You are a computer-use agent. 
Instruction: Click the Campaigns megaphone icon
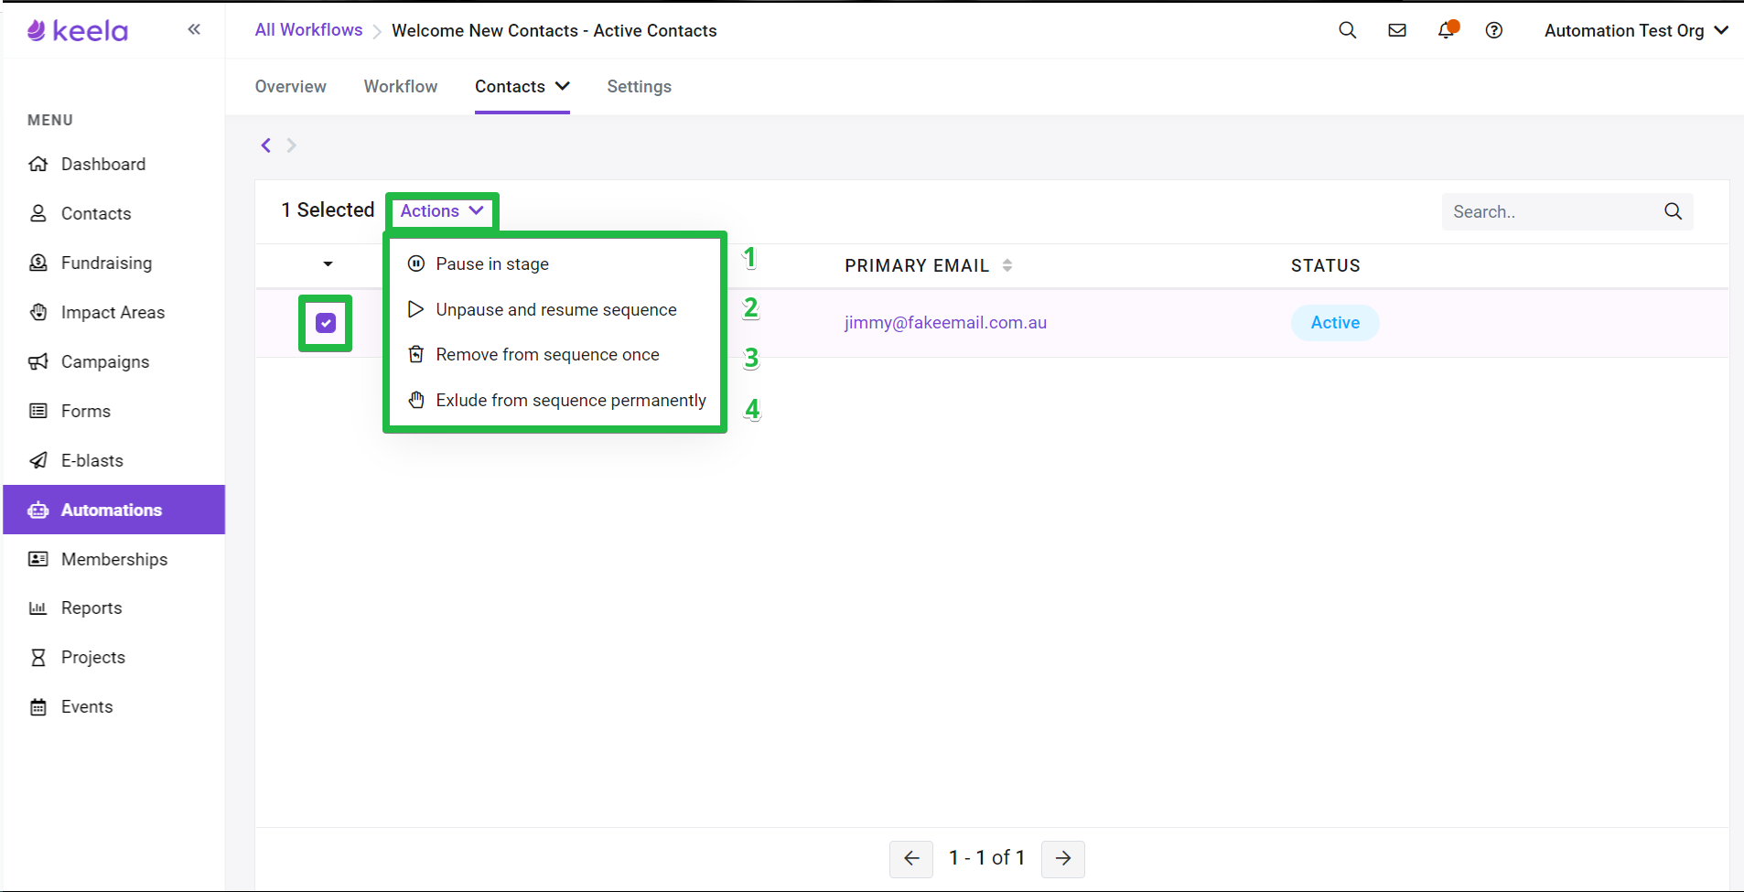pyautogui.click(x=38, y=361)
